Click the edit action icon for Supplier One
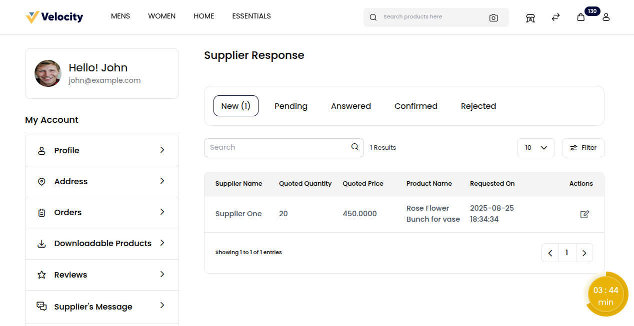This screenshot has height=326, width=634. point(584,214)
